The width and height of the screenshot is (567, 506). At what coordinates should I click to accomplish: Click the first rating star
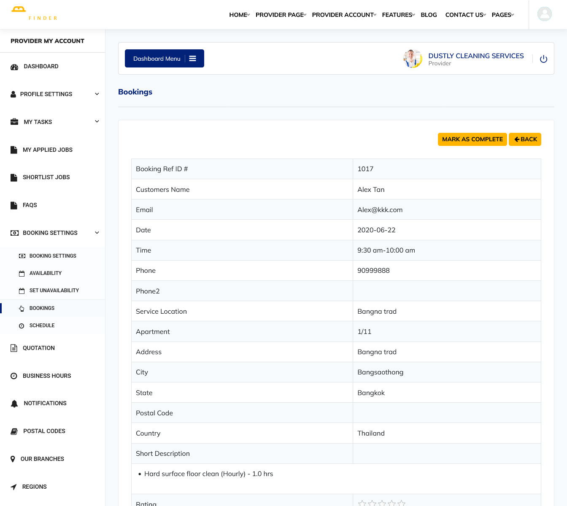click(x=362, y=503)
